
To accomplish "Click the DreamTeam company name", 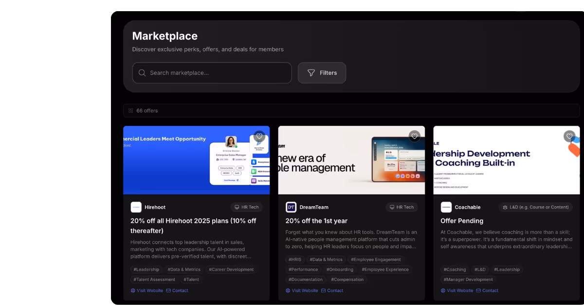I will coord(314,207).
